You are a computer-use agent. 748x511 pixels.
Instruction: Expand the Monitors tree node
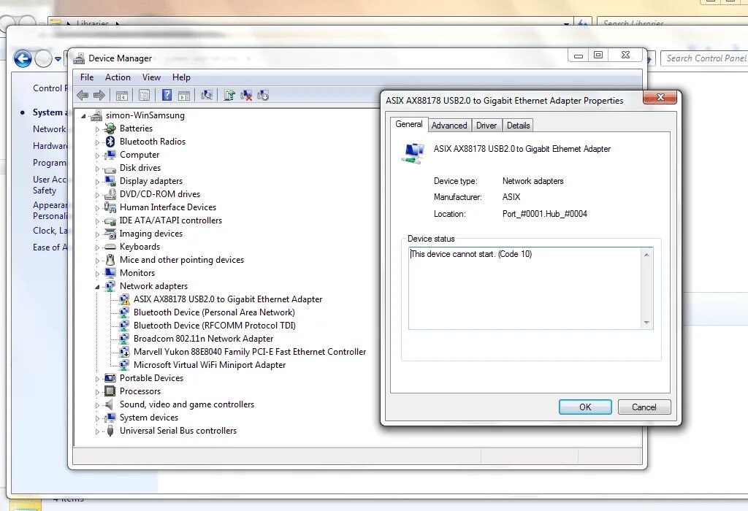(97, 274)
